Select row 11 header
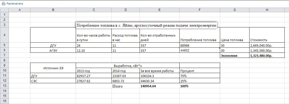The width and height of the screenshot is (289, 104). point(4,76)
